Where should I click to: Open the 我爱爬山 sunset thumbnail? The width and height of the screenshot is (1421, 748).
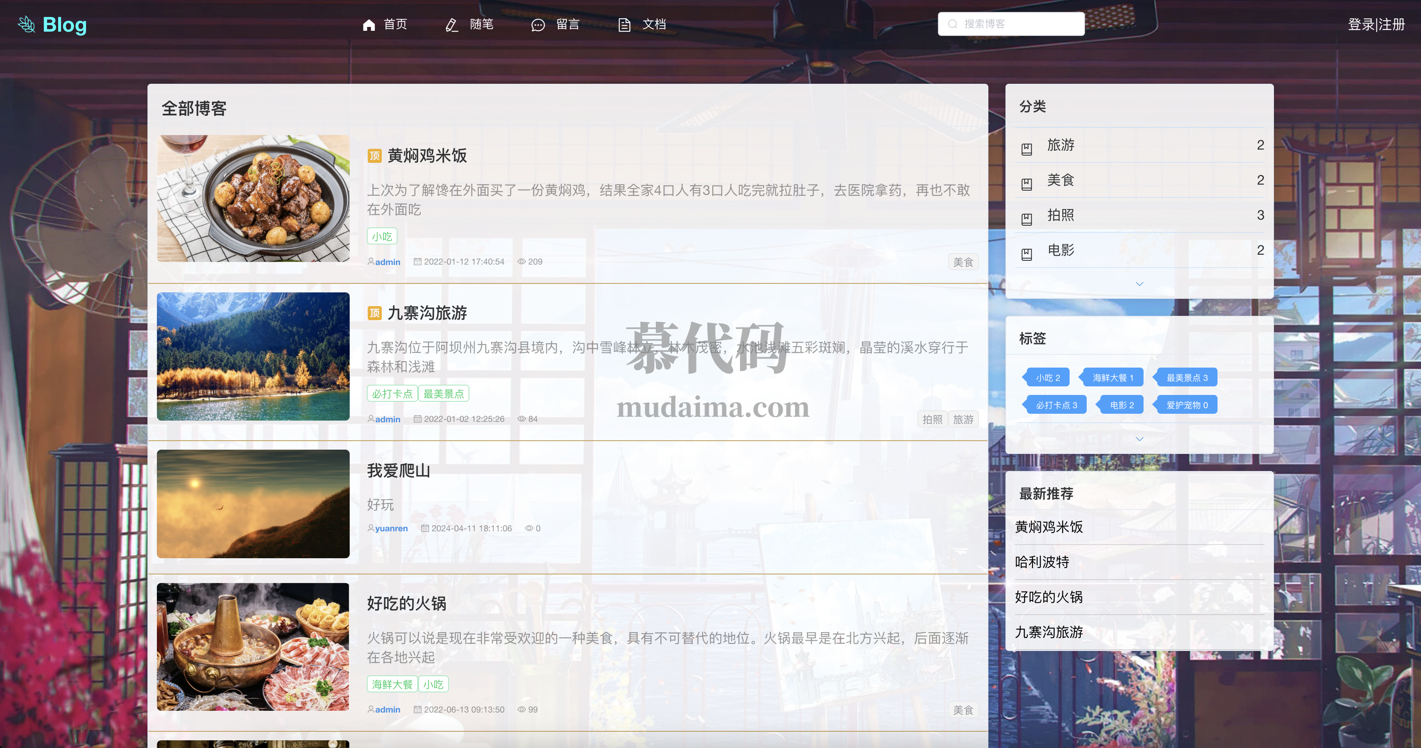[253, 504]
